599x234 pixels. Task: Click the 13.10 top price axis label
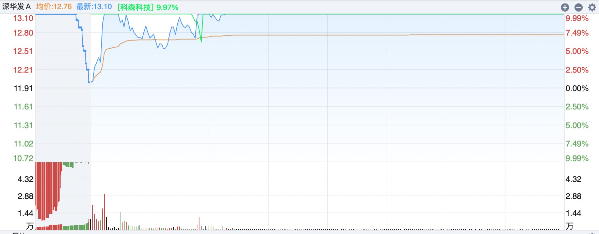click(x=23, y=18)
